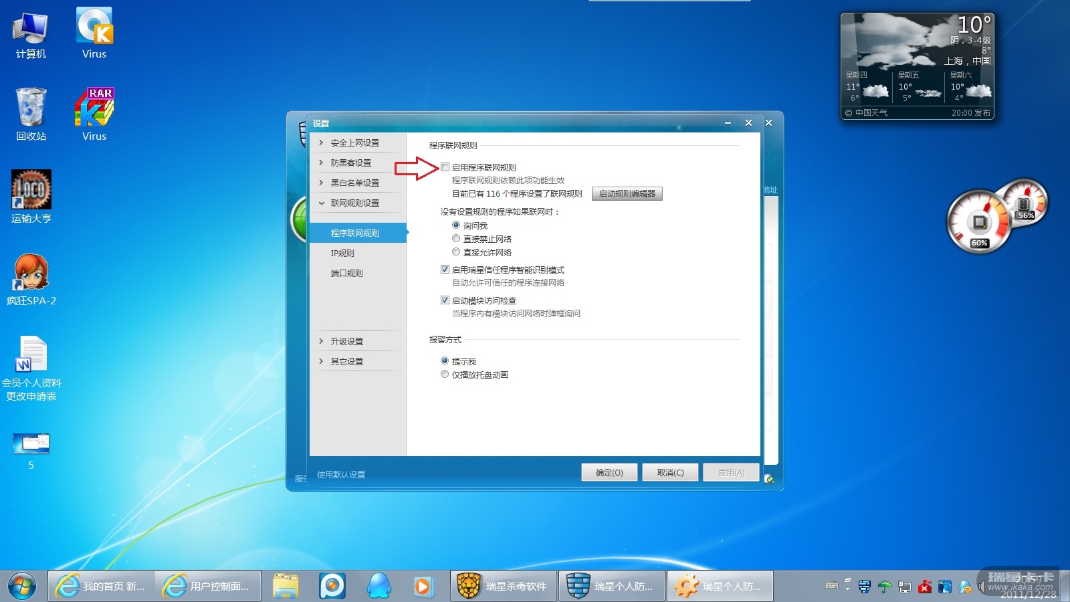Click the keyboard input method tray icon

(832, 587)
